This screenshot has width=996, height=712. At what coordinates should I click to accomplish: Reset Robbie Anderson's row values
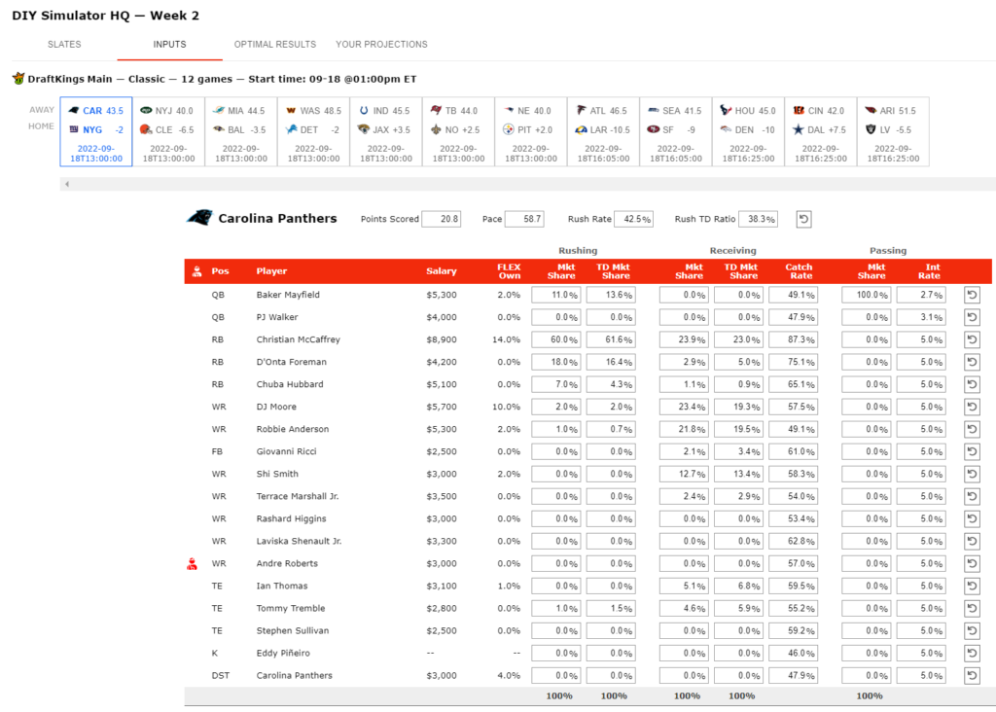[x=972, y=429]
